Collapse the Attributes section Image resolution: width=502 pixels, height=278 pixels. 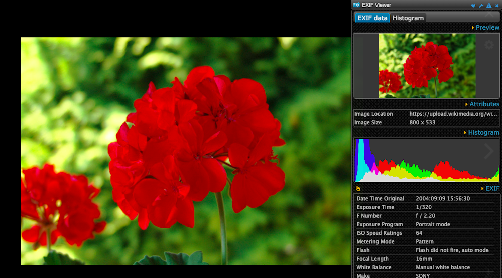[x=482, y=104]
